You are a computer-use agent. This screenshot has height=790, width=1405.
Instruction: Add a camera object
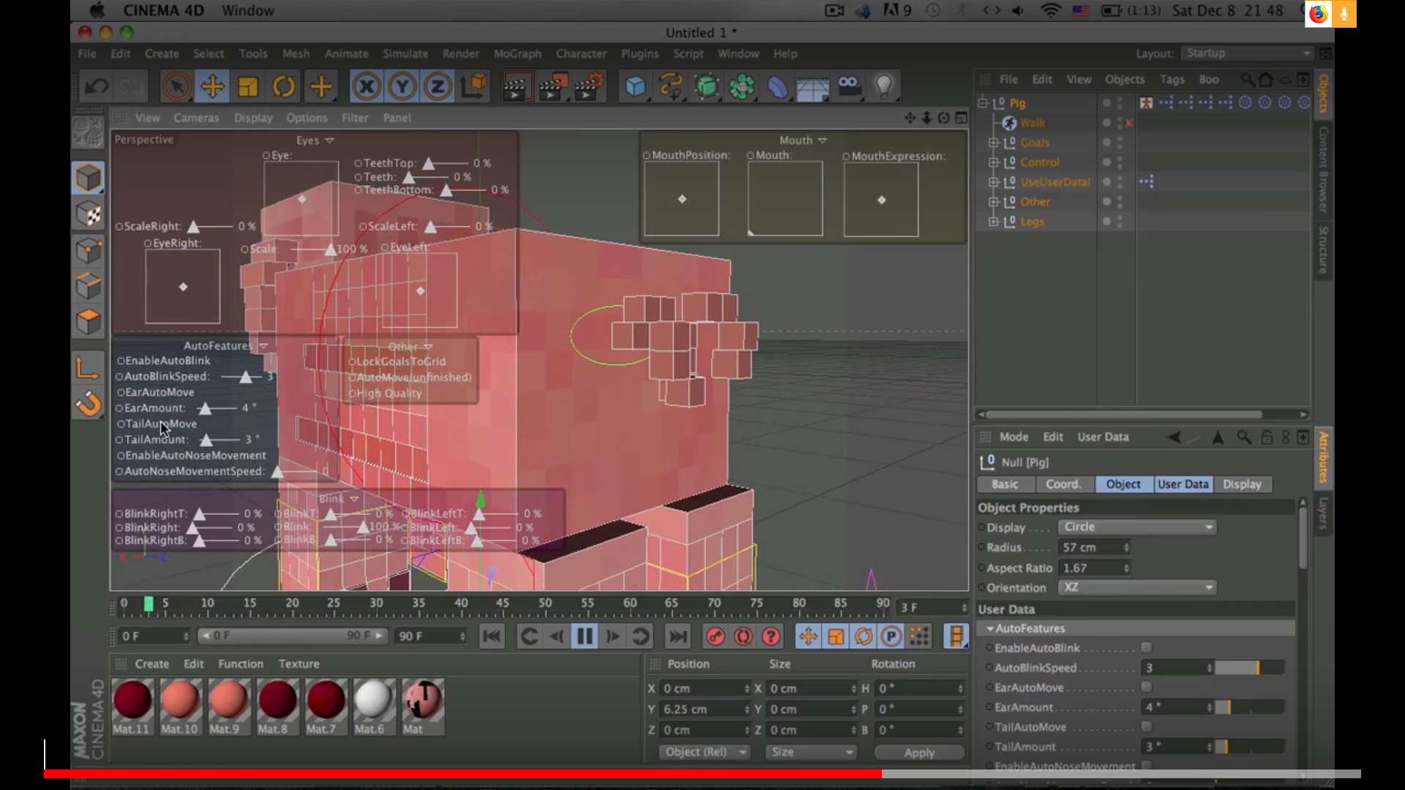point(849,86)
